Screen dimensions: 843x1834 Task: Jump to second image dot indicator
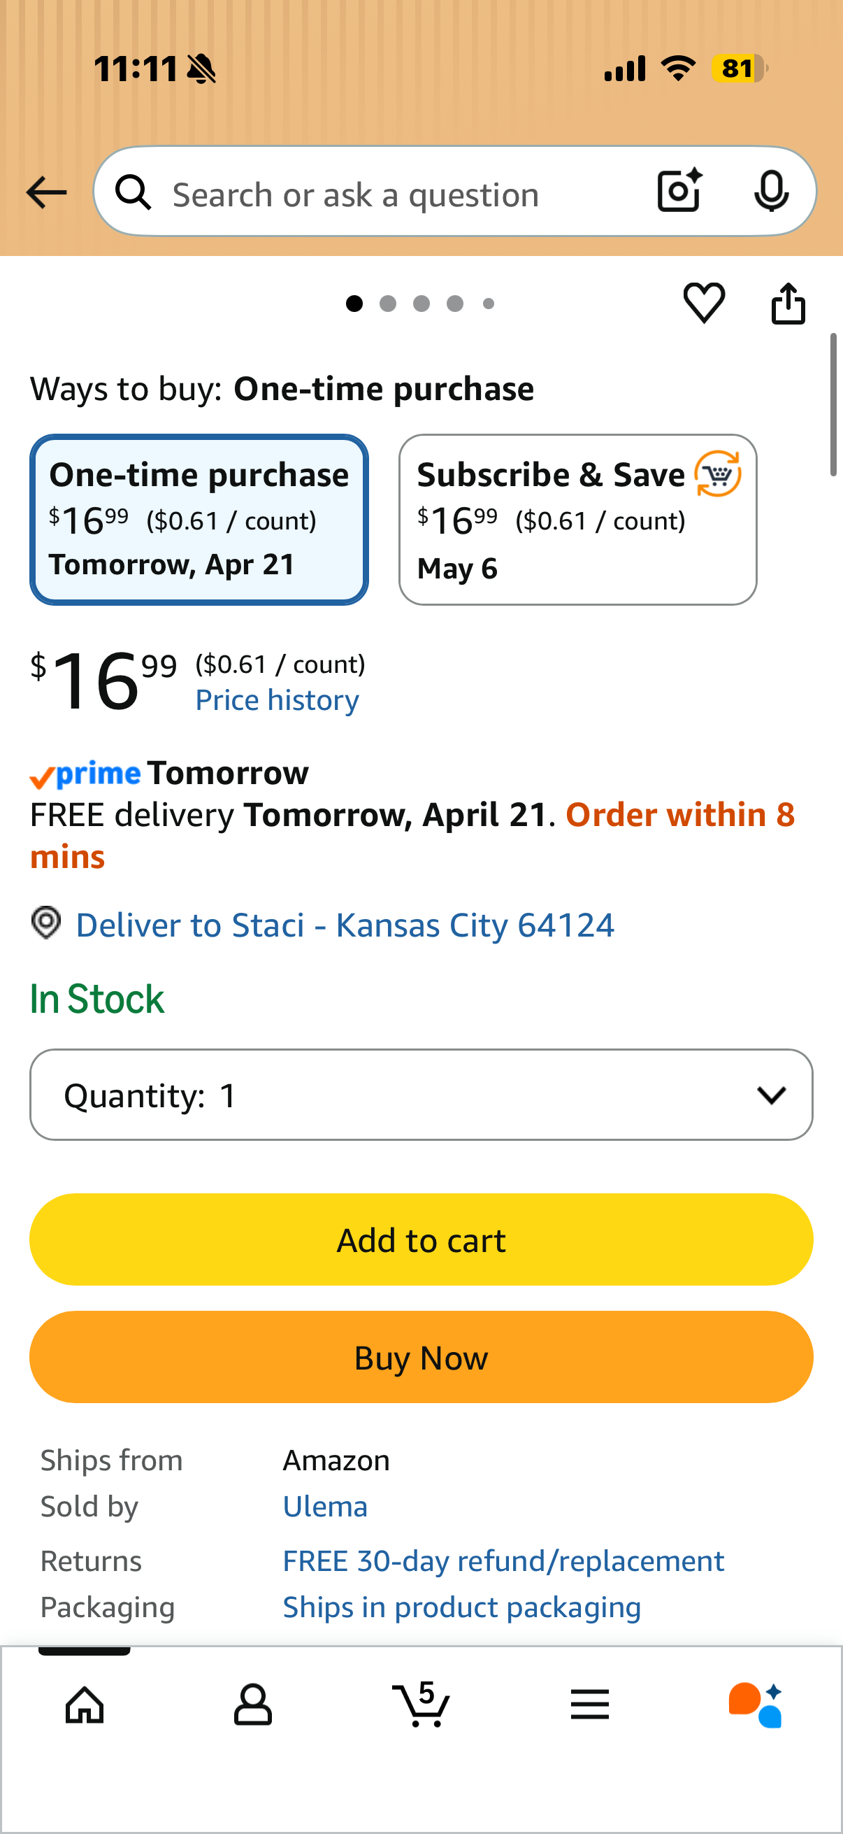(x=388, y=304)
